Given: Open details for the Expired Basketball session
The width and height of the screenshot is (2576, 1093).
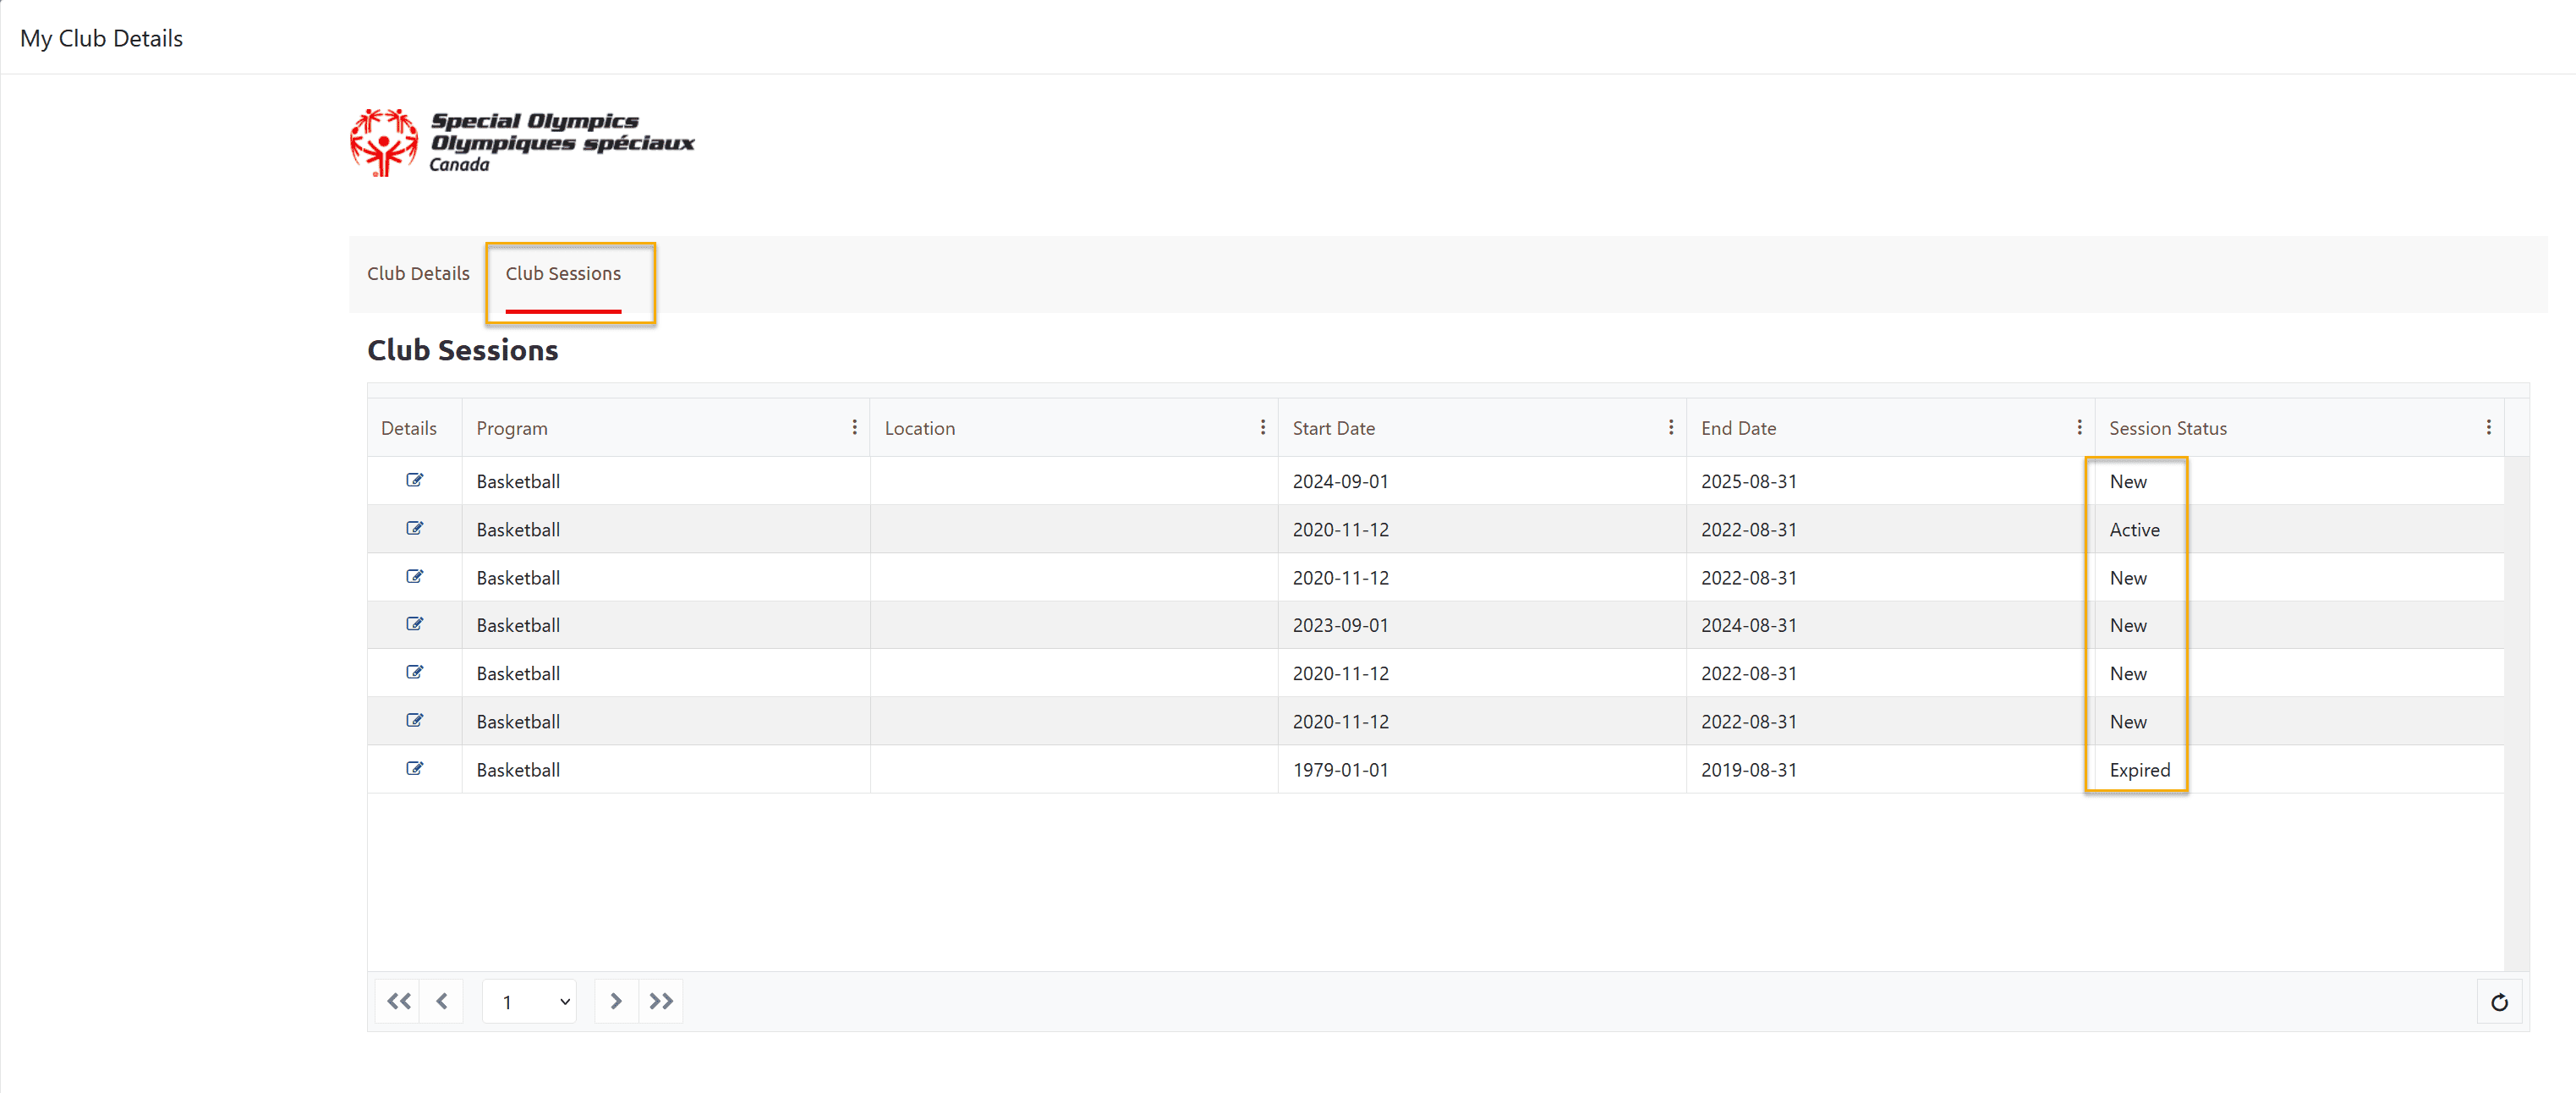Looking at the screenshot, I should pos(414,768).
